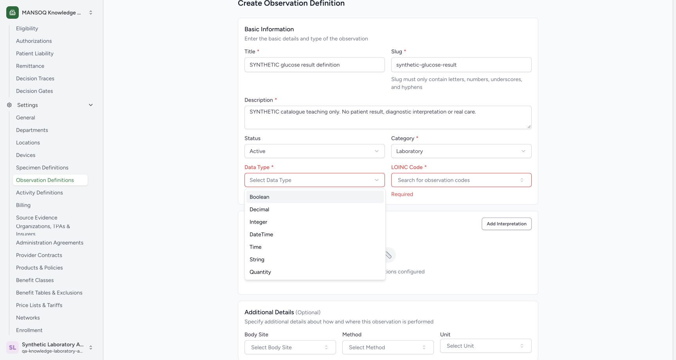Image resolution: width=676 pixels, height=360 pixels.
Task: Open Authorizations in the sidebar
Action: point(50,41)
